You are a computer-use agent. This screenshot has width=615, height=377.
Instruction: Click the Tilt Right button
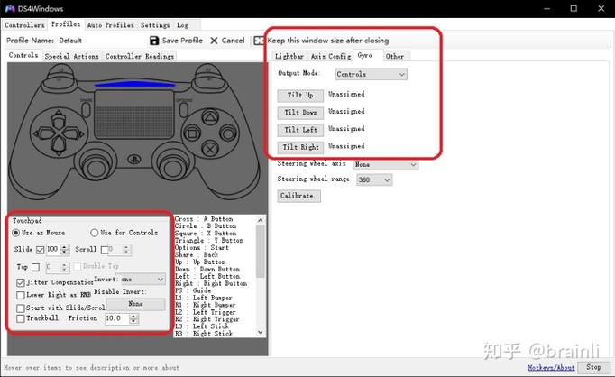pyautogui.click(x=300, y=147)
